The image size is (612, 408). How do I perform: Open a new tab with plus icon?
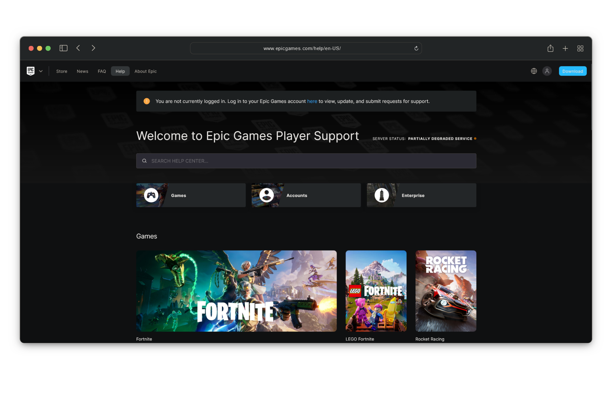click(565, 48)
